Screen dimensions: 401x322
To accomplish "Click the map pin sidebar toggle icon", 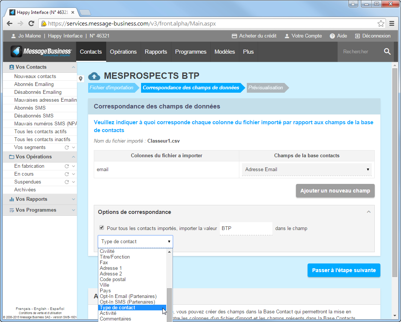I will 81,79.
